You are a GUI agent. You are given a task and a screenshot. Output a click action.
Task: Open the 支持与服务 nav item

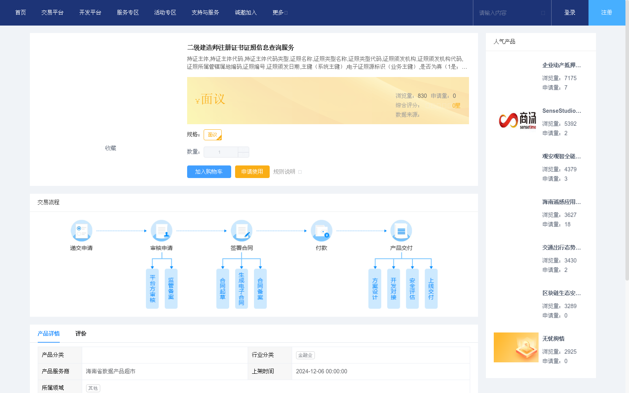(205, 13)
